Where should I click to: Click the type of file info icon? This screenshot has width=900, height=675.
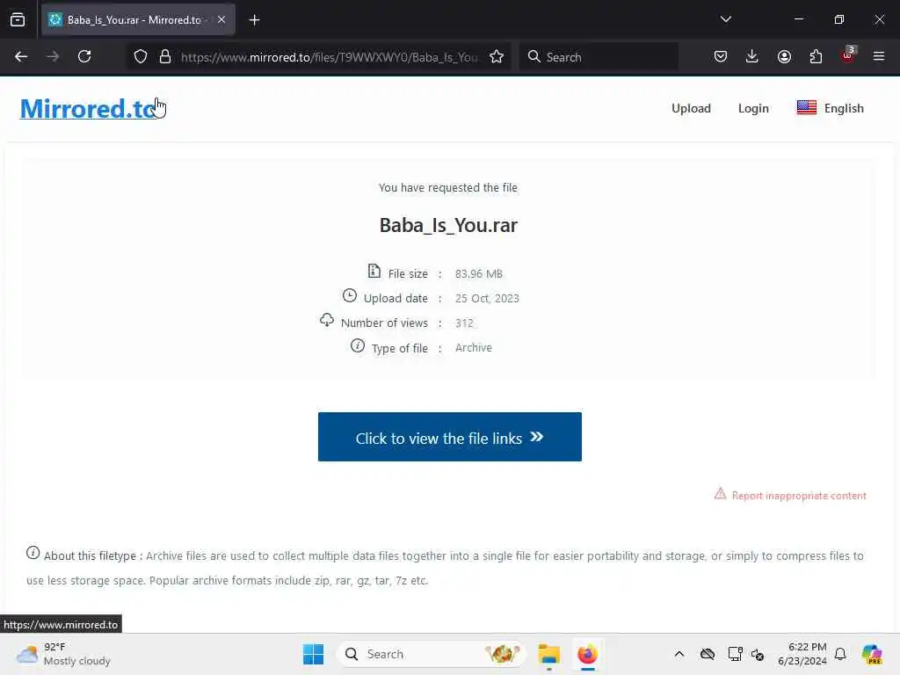(358, 345)
